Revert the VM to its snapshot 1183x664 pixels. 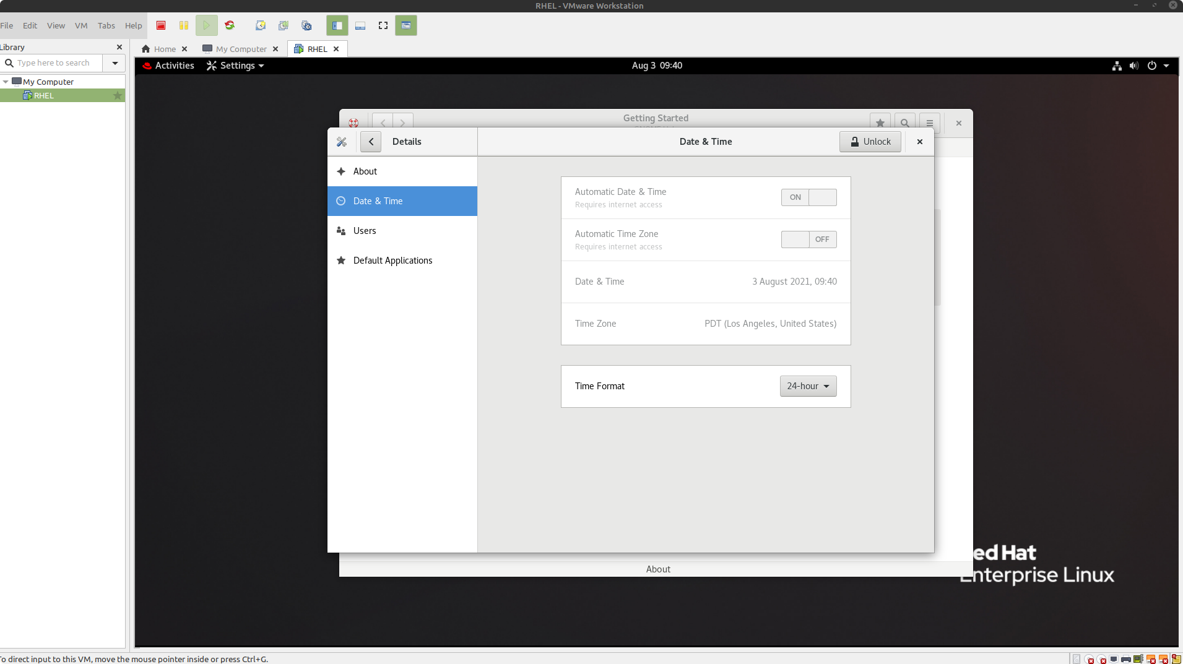(284, 25)
